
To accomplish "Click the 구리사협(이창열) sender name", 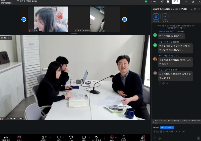I will pyautogui.click(x=166, y=56).
